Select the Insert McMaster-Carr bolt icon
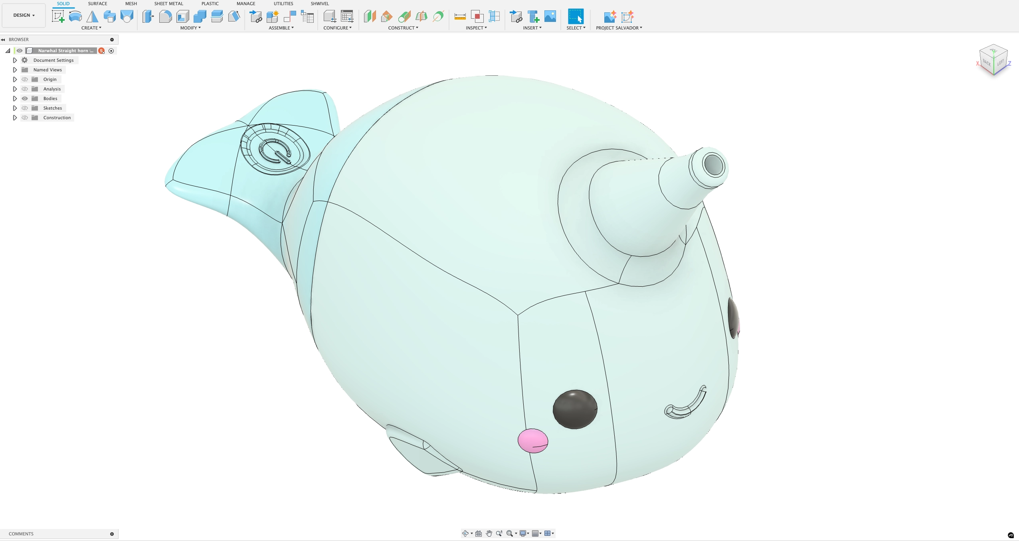This screenshot has height=541, width=1019. pyautogui.click(x=533, y=16)
